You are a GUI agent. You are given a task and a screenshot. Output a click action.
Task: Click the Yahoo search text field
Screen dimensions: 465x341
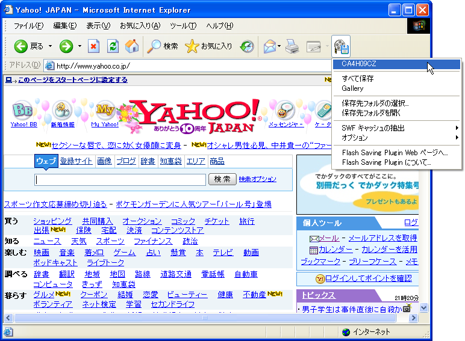point(120,180)
